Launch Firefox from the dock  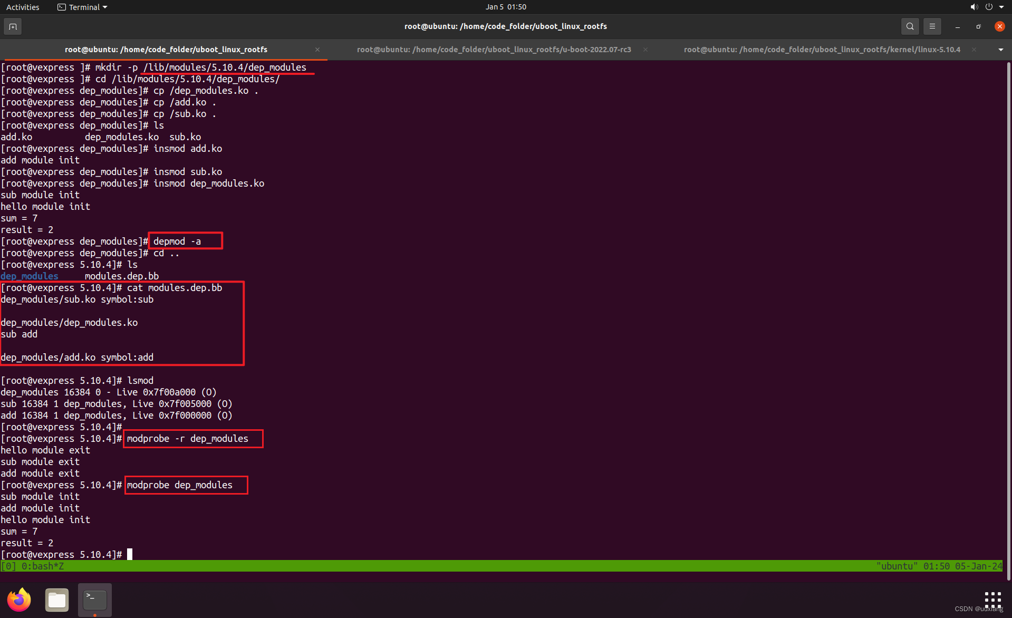click(x=19, y=600)
